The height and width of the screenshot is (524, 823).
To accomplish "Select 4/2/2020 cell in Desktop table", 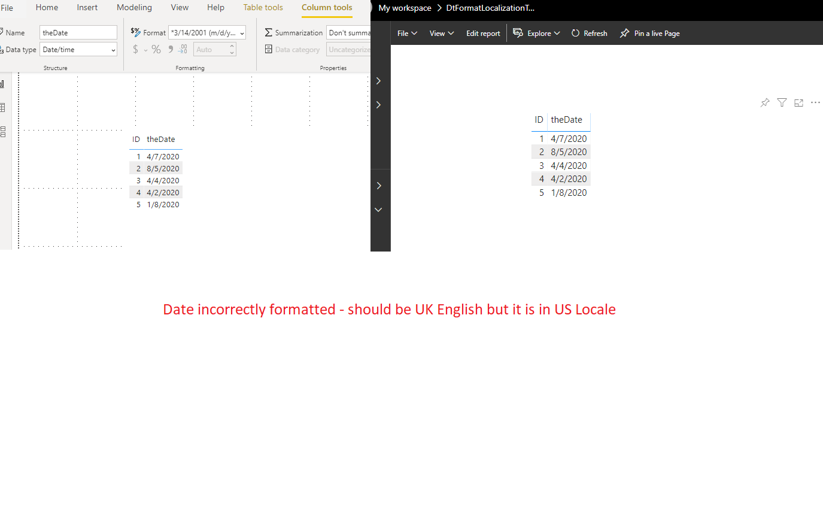I will pyautogui.click(x=163, y=192).
